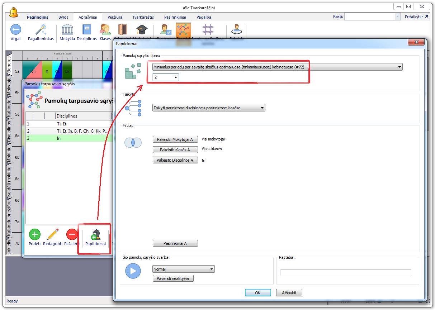Click the Atšaukti cancel button
Screen dimensions: 435x310
tap(289, 293)
